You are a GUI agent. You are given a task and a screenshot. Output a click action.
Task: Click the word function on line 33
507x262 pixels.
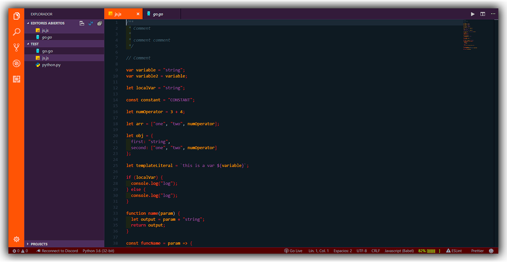(x=136, y=213)
